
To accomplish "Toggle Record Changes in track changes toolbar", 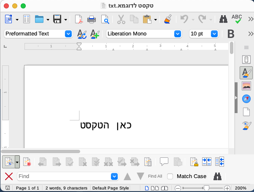I will (x=27, y=162).
